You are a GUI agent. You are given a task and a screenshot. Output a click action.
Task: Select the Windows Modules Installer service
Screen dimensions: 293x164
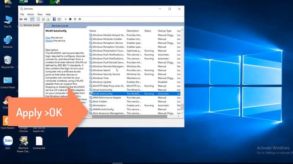tap(135, 39)
